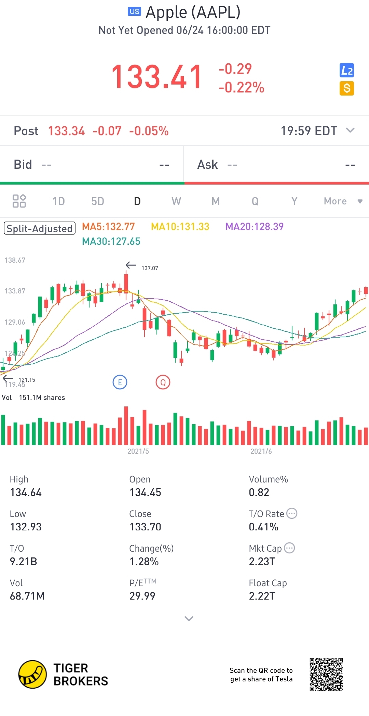The height and width of the screenshot is (716, 369).
Task: Tap the Vol 151.1M shares label
Action: click(33, 398)
